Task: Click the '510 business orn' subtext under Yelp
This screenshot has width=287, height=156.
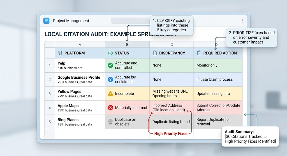Action: click(70, 68)
